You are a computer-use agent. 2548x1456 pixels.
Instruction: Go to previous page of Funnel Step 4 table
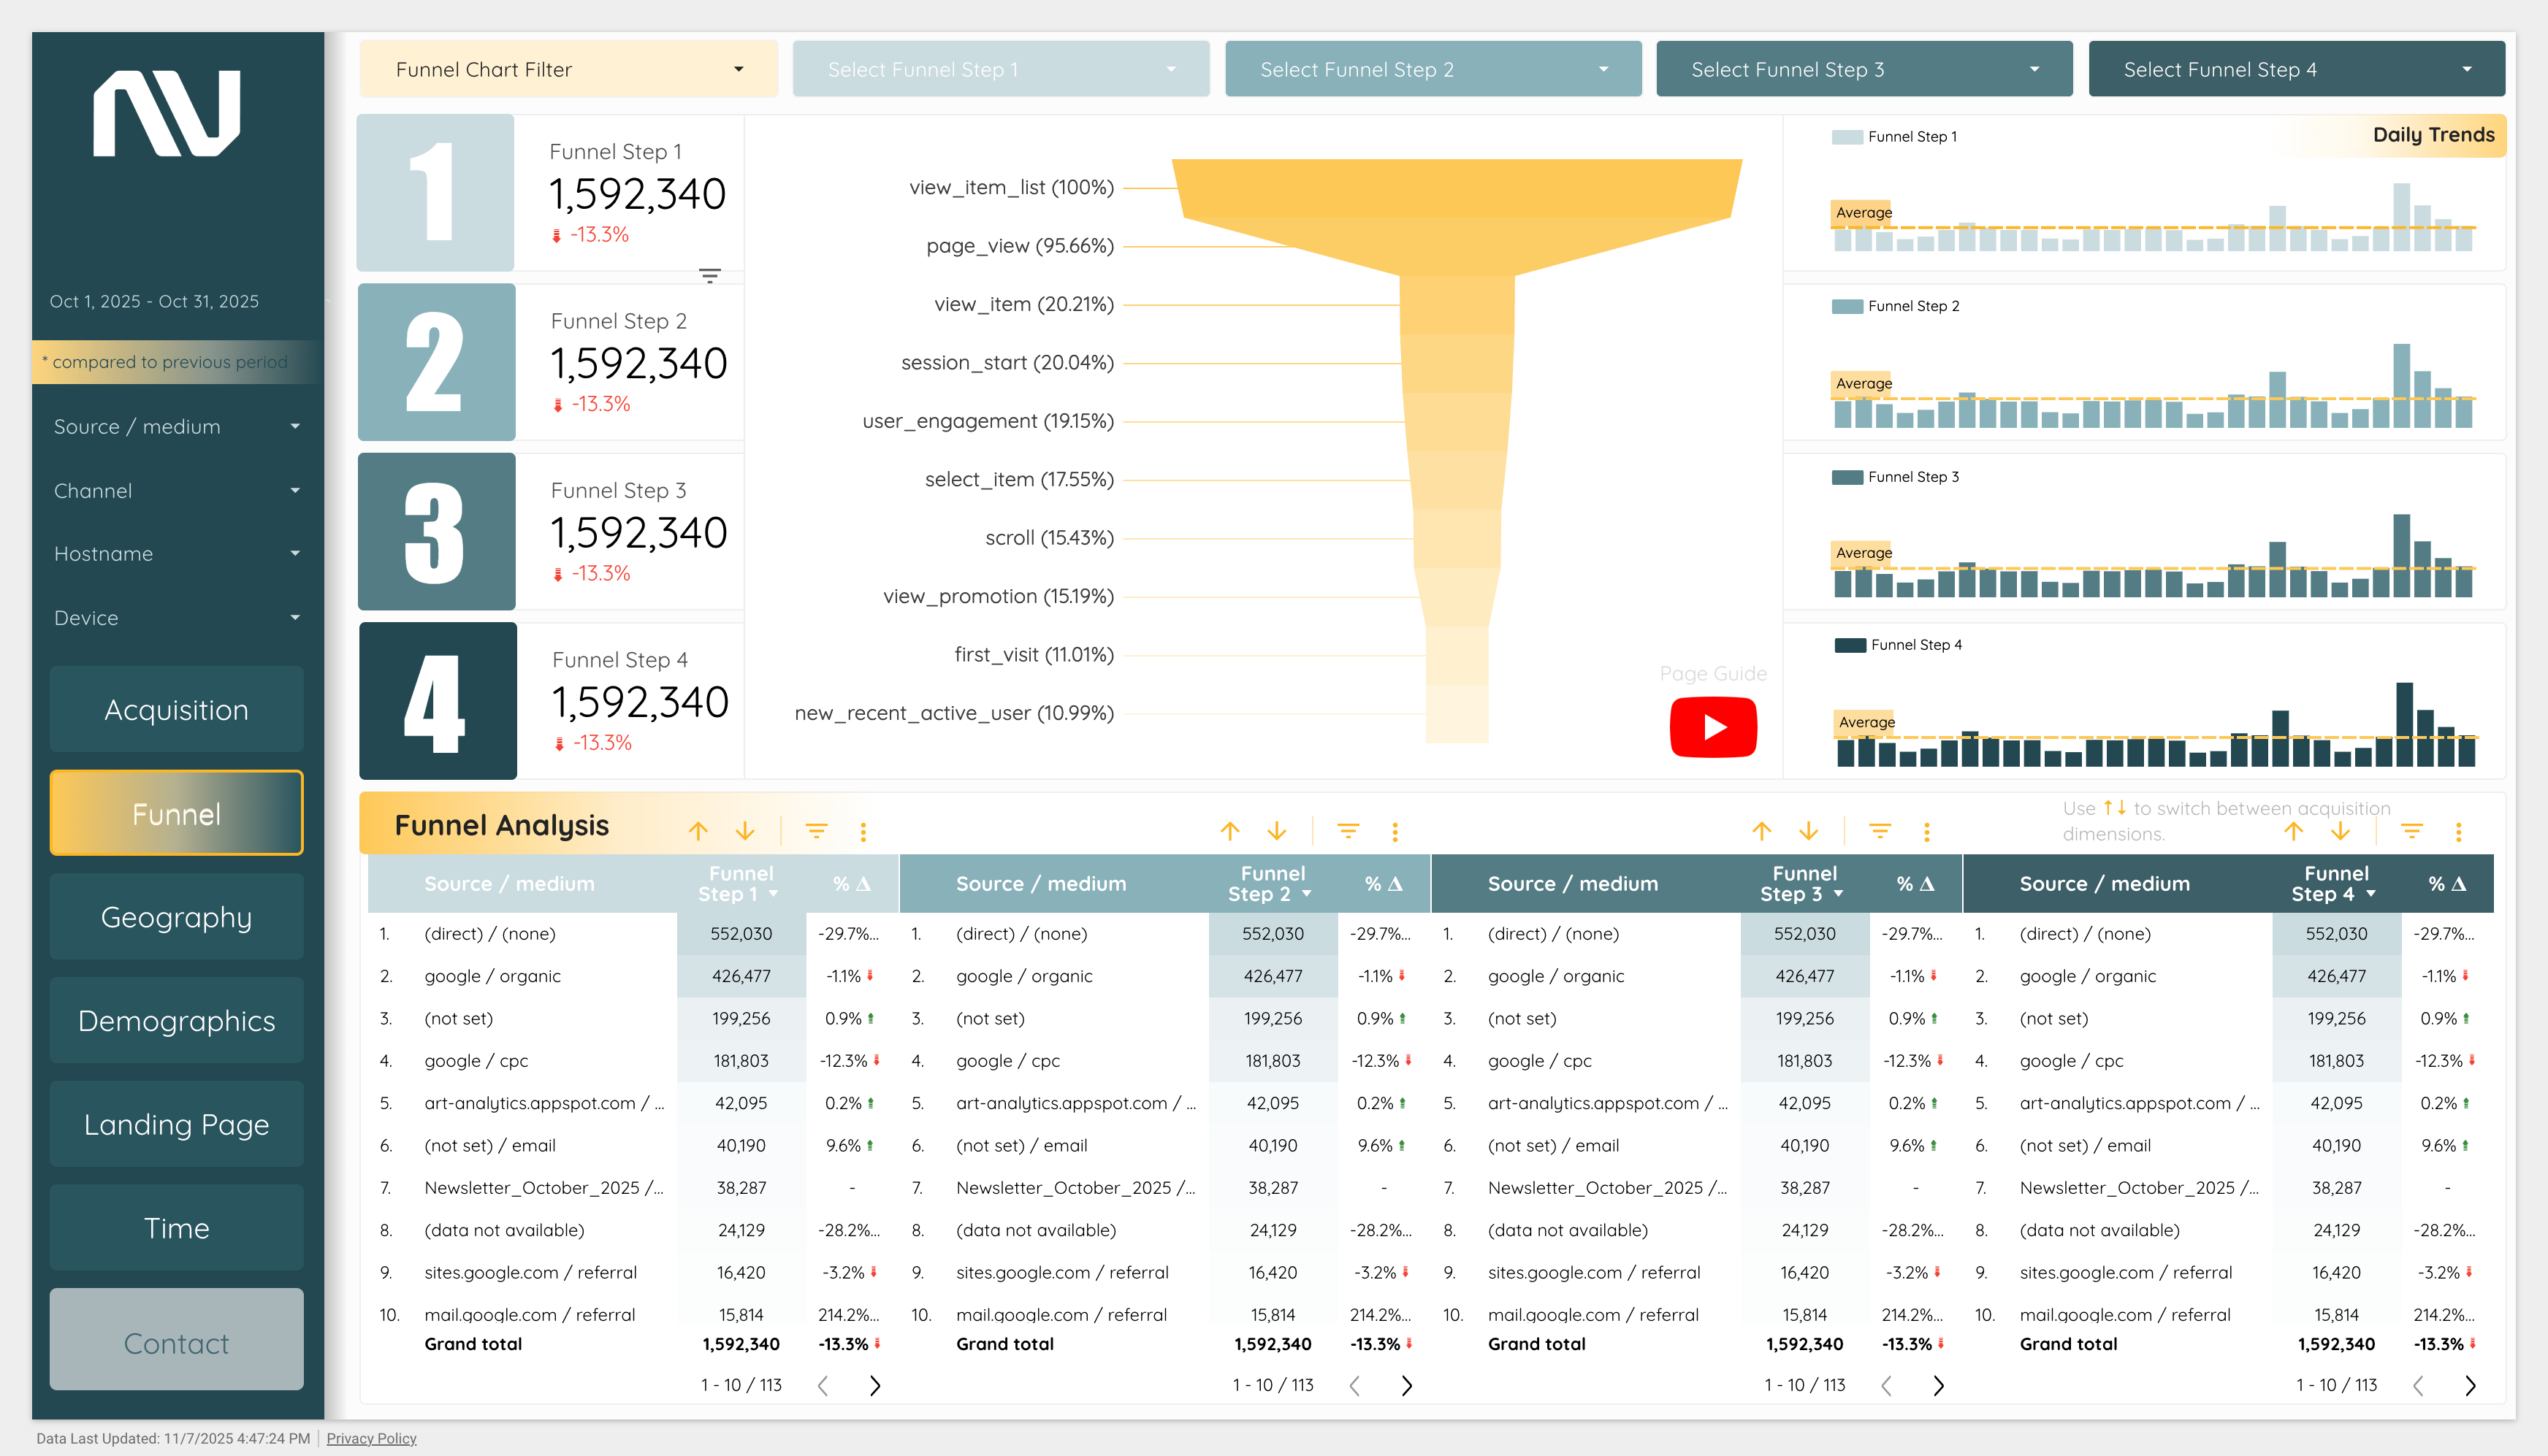coord(2418,1385)
